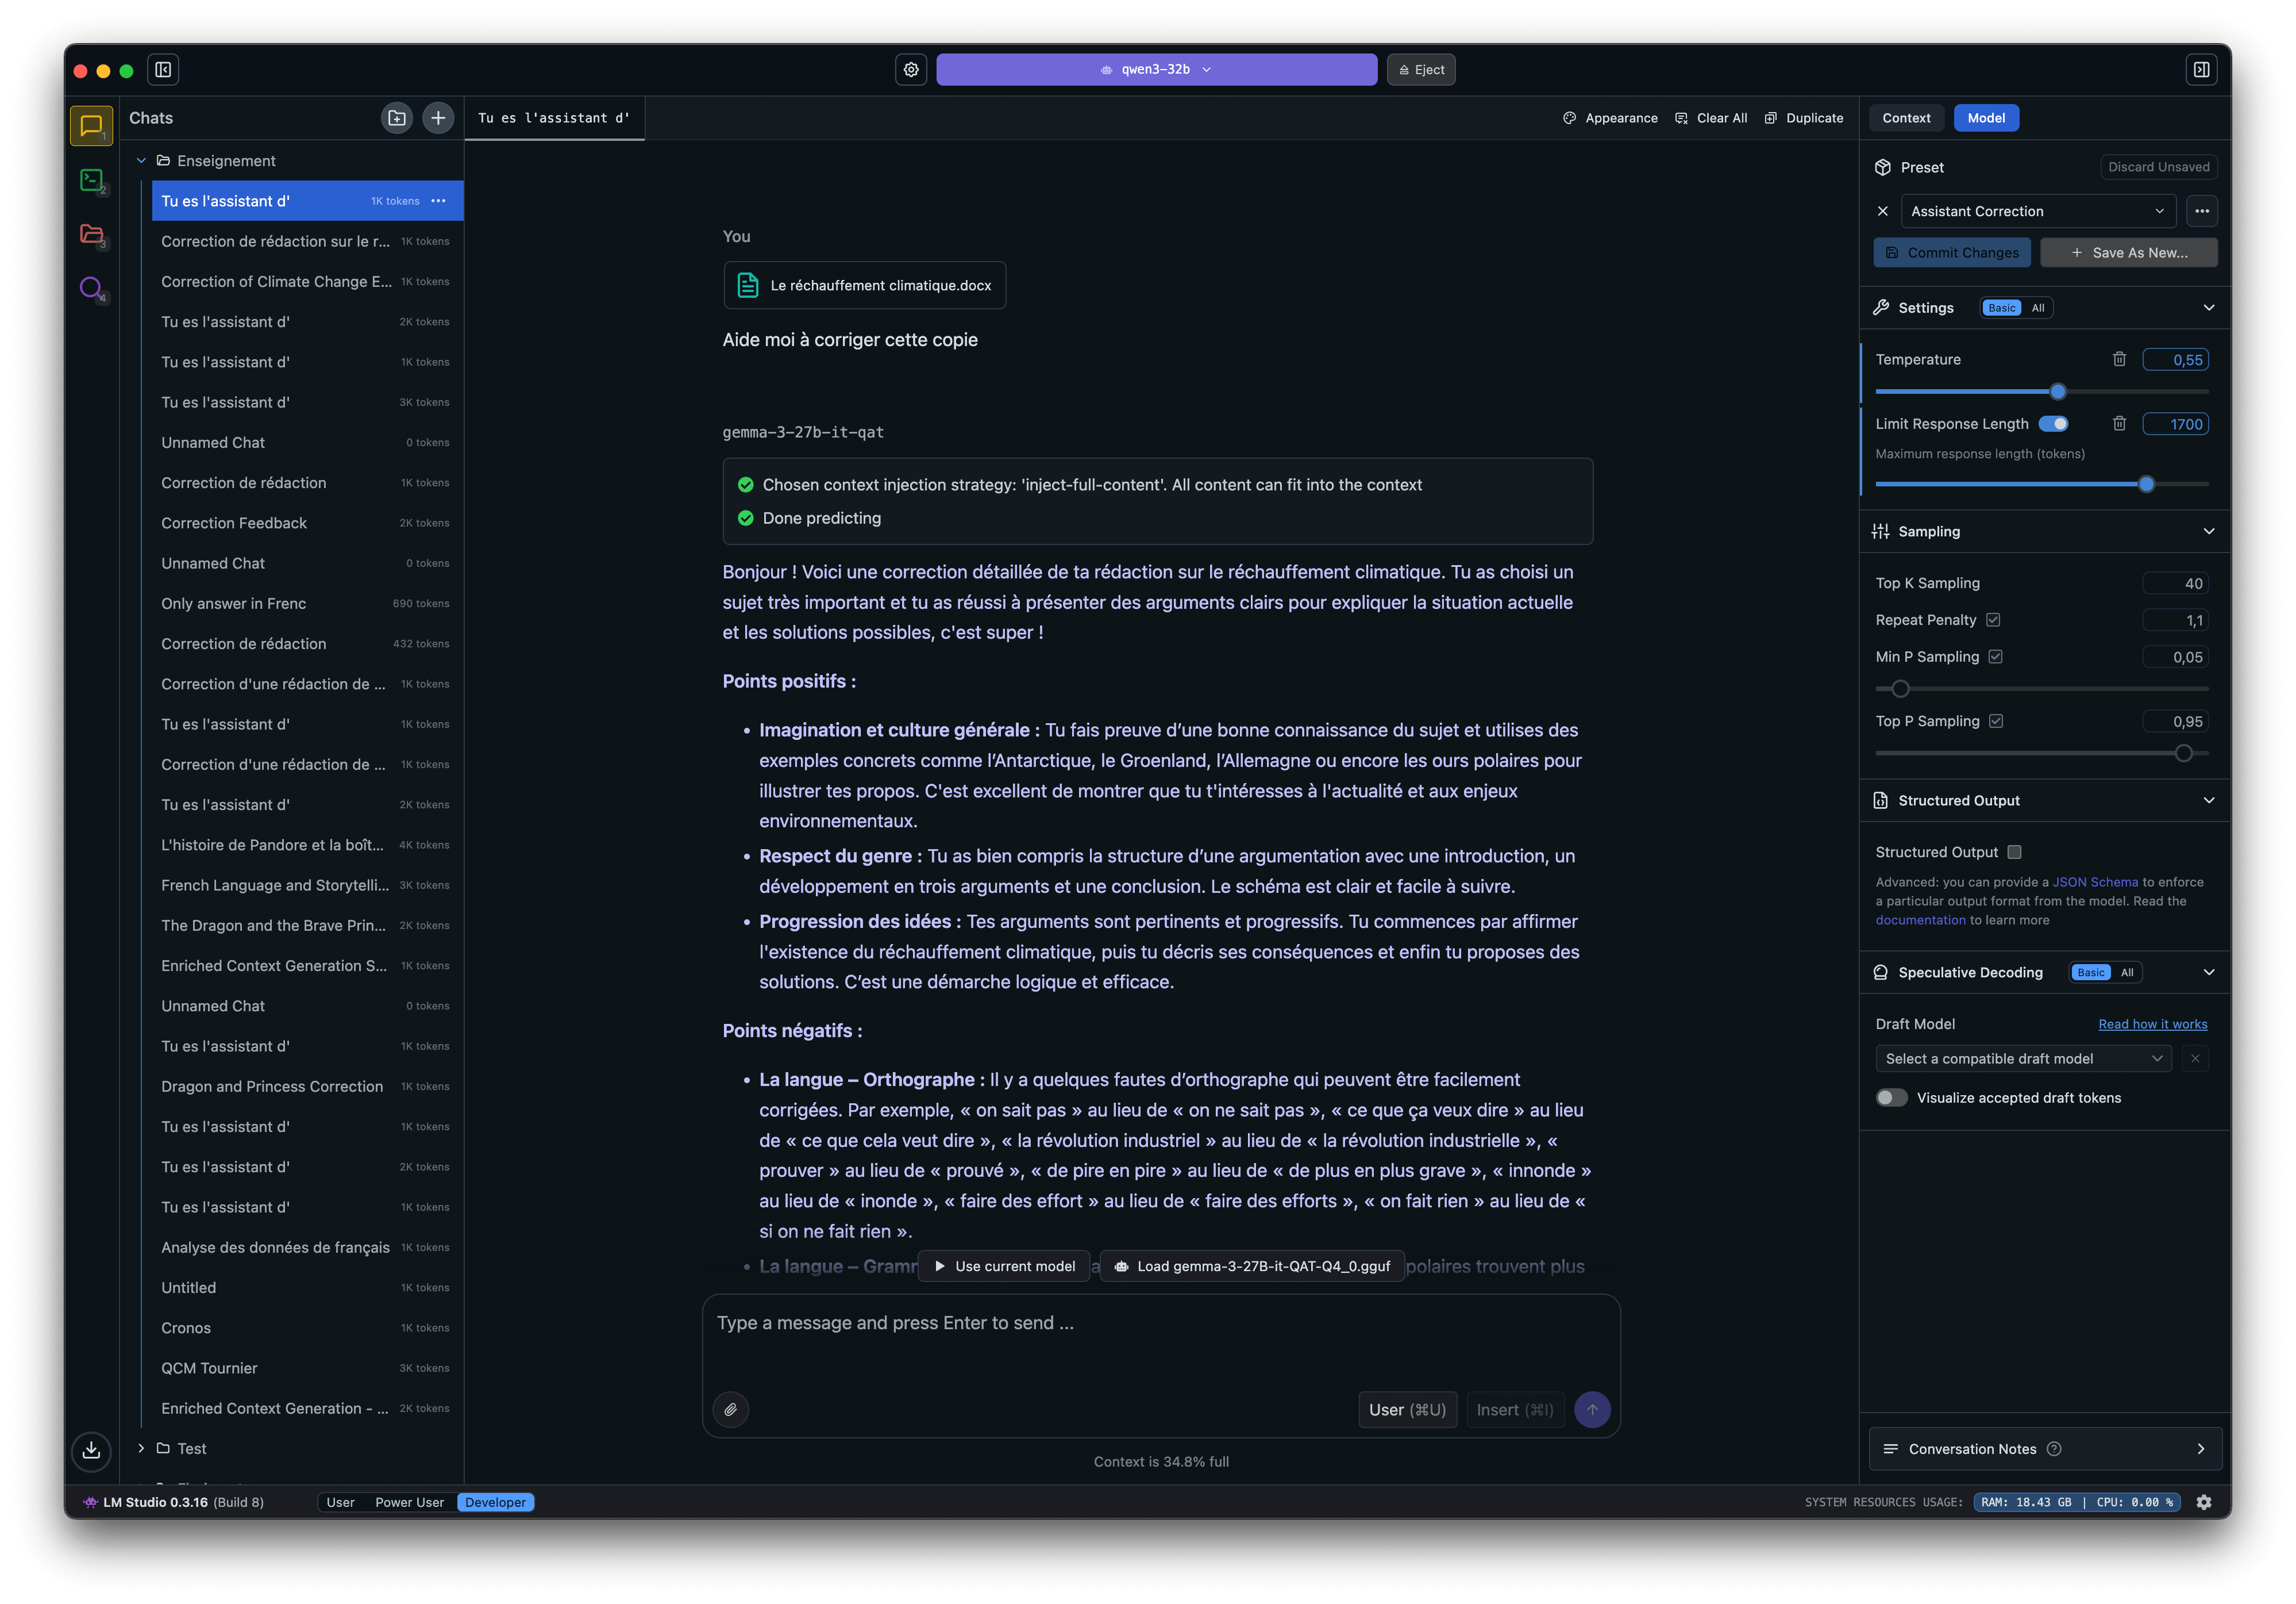Switch Speculative Decoding filter to All

point(2127,973)
